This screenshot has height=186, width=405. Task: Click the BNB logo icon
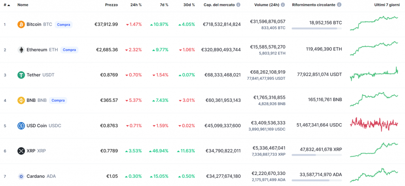(x=21, y=100)
